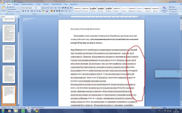Apply numbered list
The image size is (182, 113).
[56, 8]
